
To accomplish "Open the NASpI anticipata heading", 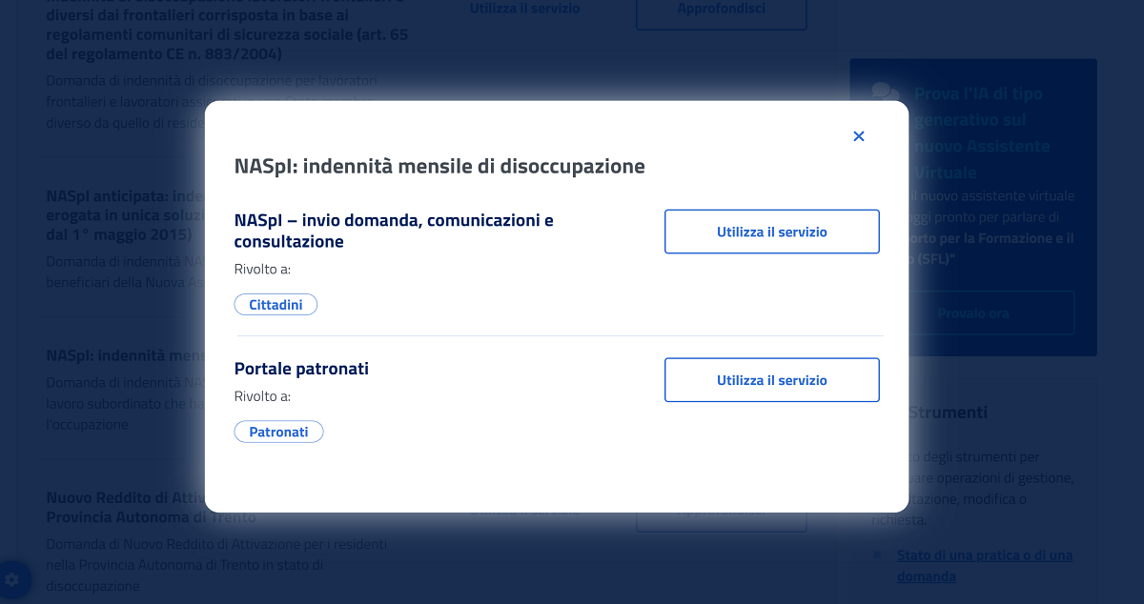I will (x=126, y=215).
